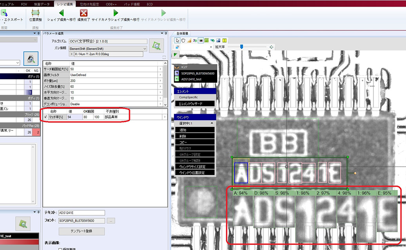Select the ADS1241E_test tree entry
The height and width of the screenshot is (250, 406).
191,79
